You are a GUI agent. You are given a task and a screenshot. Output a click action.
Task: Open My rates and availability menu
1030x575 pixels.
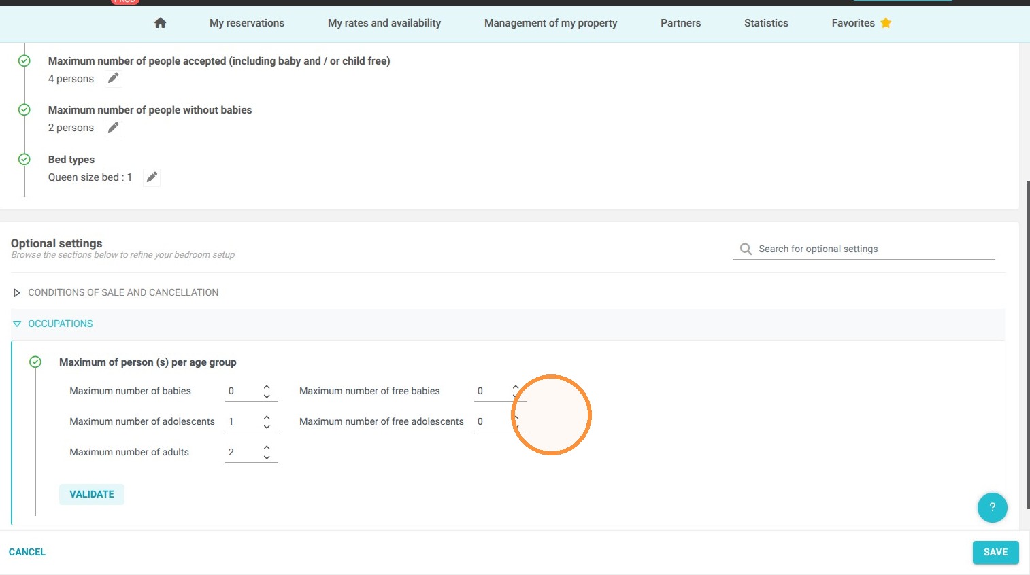point(384,23)
